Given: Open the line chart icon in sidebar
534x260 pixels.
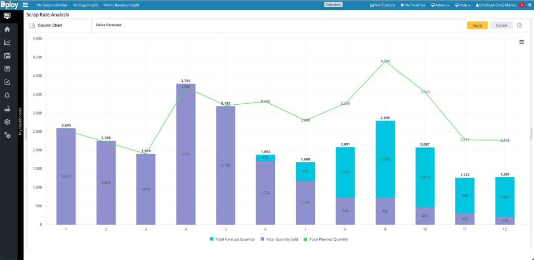Looking at the screenshot, I should coord(7,43).
